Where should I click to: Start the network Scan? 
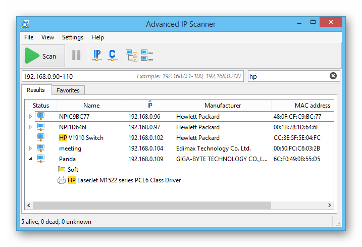pos(43,56)
